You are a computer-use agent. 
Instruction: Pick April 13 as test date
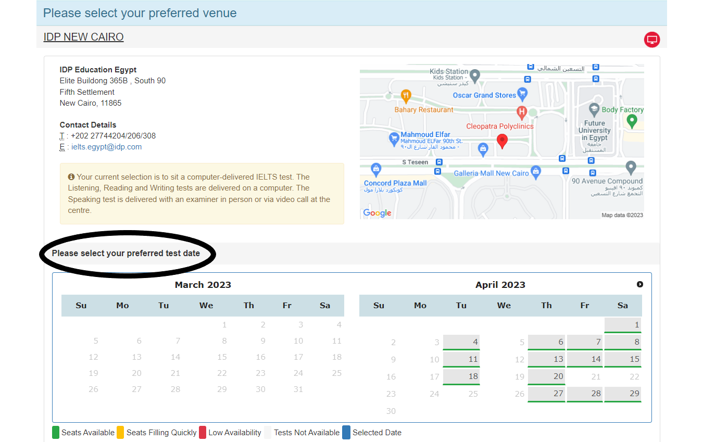(x=546, y=360)
